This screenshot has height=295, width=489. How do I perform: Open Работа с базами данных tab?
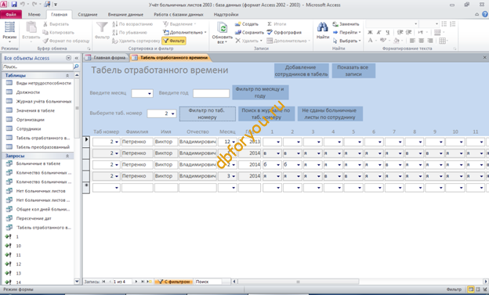(179, 14)
